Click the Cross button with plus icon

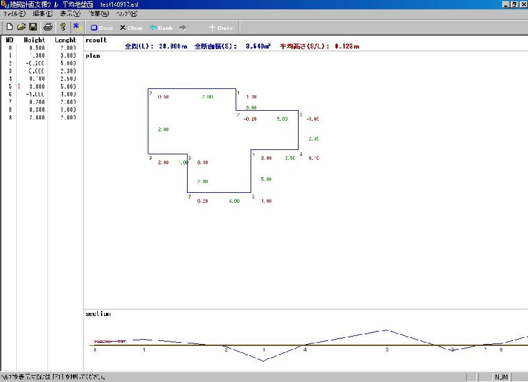click(220, 28)
